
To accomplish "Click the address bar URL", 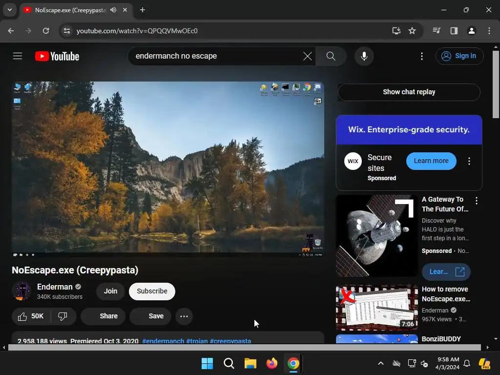I will pos(137,31).
